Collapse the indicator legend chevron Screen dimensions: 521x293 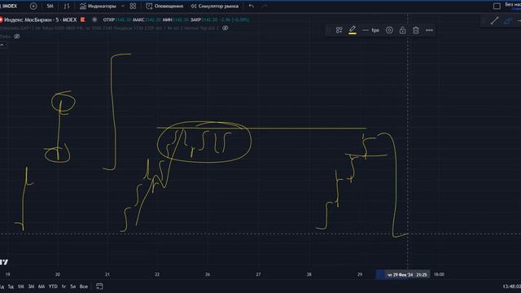2,44
